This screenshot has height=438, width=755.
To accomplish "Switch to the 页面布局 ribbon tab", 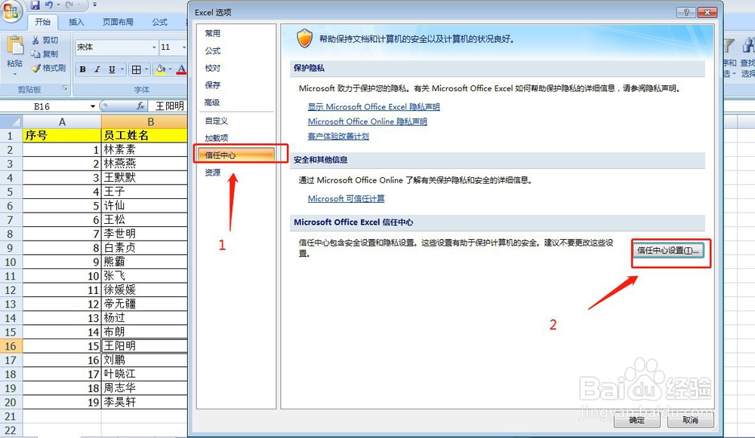I will point(118,22).
